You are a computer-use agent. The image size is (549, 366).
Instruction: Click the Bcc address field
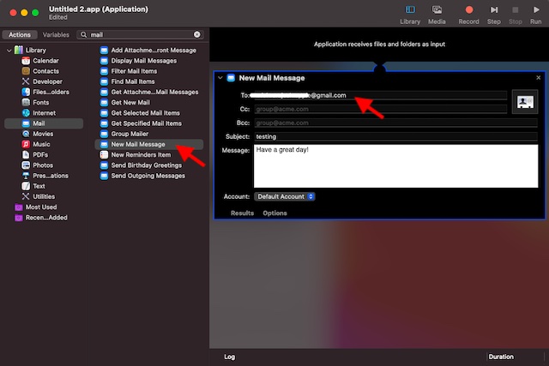[395, 123]
